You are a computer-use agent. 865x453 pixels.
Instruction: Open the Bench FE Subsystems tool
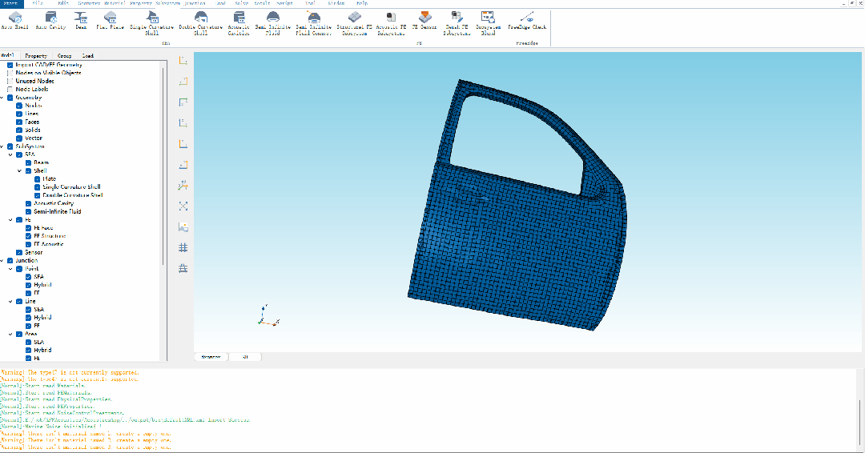(457, 24)
